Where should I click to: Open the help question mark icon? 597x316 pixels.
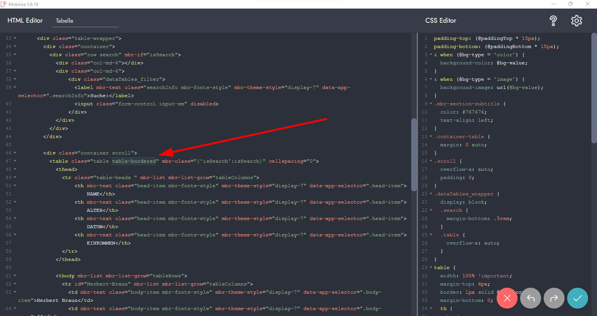click(x=553, y=21)
